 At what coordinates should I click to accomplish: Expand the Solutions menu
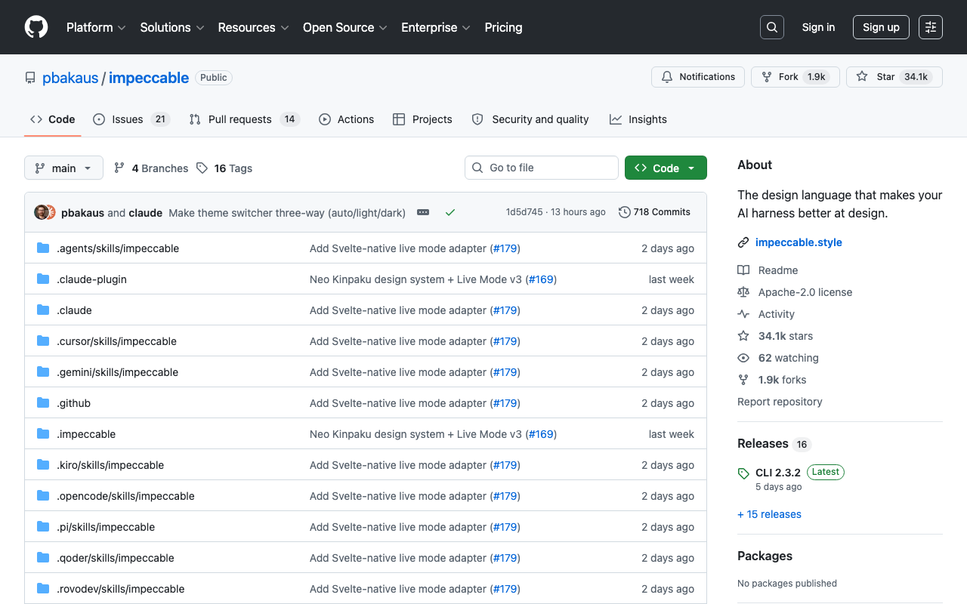coord(172,27)
